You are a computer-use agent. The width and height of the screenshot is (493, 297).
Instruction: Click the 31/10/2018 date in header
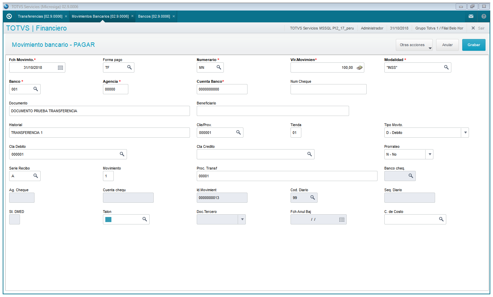399,28
